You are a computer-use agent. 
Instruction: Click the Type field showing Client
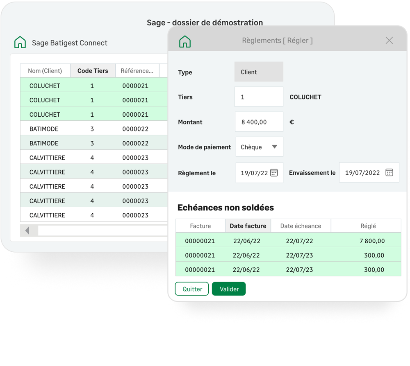[259, 72]
